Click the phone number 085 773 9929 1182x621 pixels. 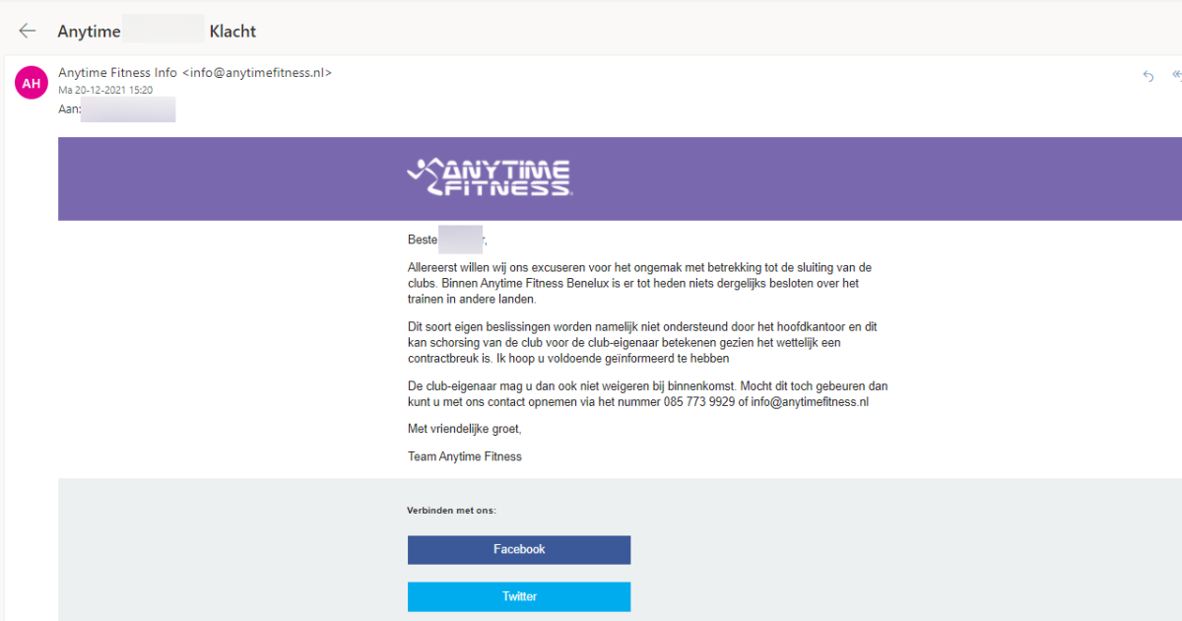699,402
